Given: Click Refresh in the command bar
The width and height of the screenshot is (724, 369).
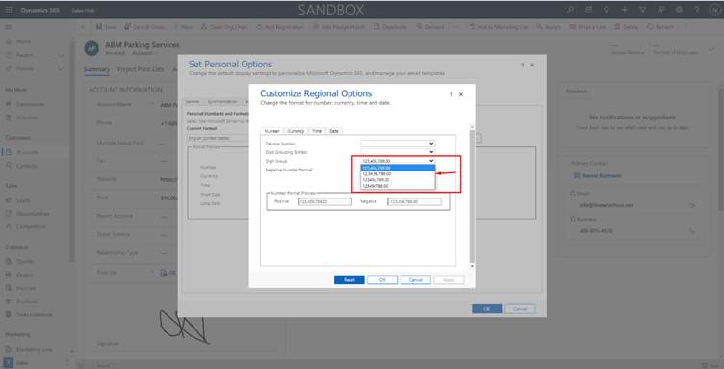Looking at the screenshot, I should (660, 27).
